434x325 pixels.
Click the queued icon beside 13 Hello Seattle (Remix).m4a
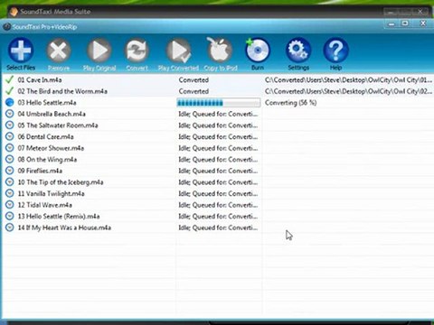click(x=10, y=216)
